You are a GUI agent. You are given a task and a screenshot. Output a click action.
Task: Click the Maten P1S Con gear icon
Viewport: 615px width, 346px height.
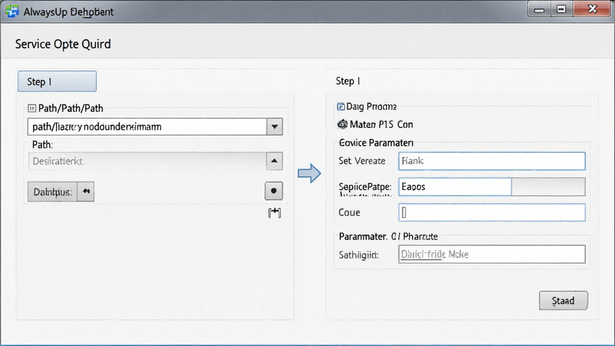tap(342, 124)
